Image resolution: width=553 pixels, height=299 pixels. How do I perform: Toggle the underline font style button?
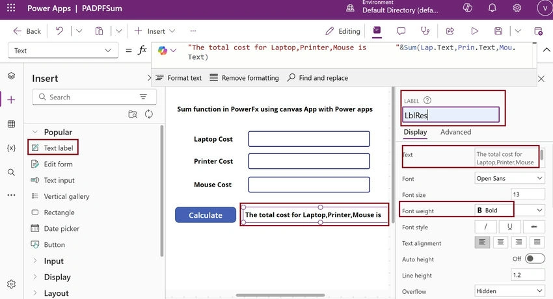pyautogui.click(x=509, y=227)
